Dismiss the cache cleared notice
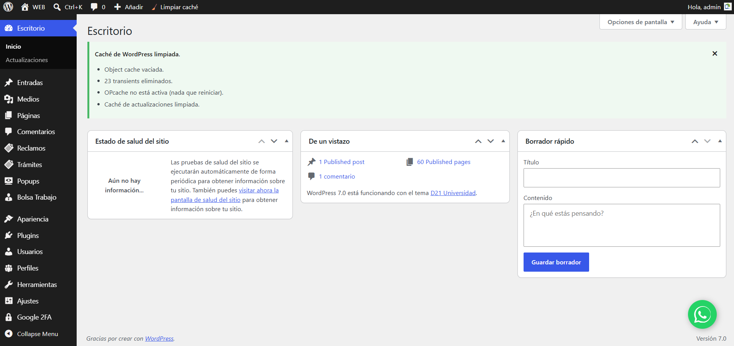This screenshot has width=734, height=346. coord(715,54)
